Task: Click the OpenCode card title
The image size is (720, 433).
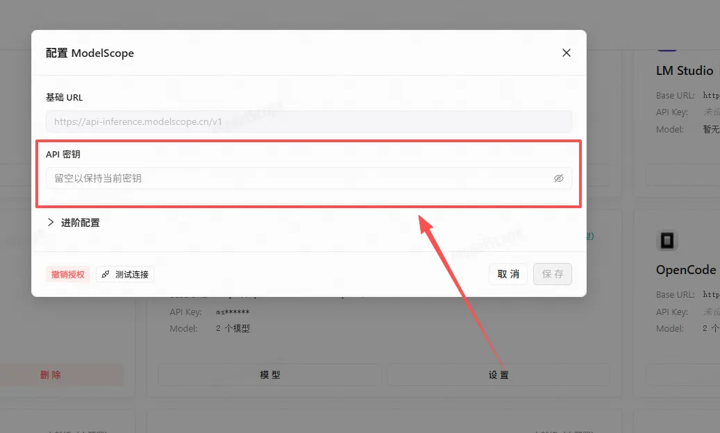Action: pyautogui.click(x=685, y=270)
